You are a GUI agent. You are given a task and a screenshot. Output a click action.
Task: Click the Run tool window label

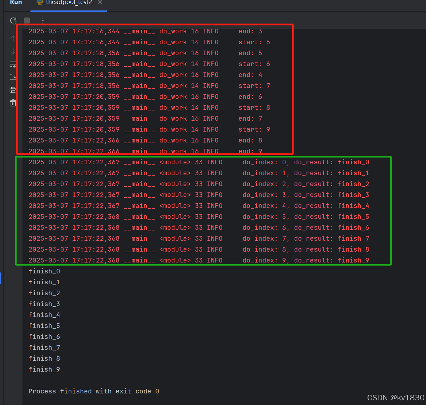coord(16,2)
